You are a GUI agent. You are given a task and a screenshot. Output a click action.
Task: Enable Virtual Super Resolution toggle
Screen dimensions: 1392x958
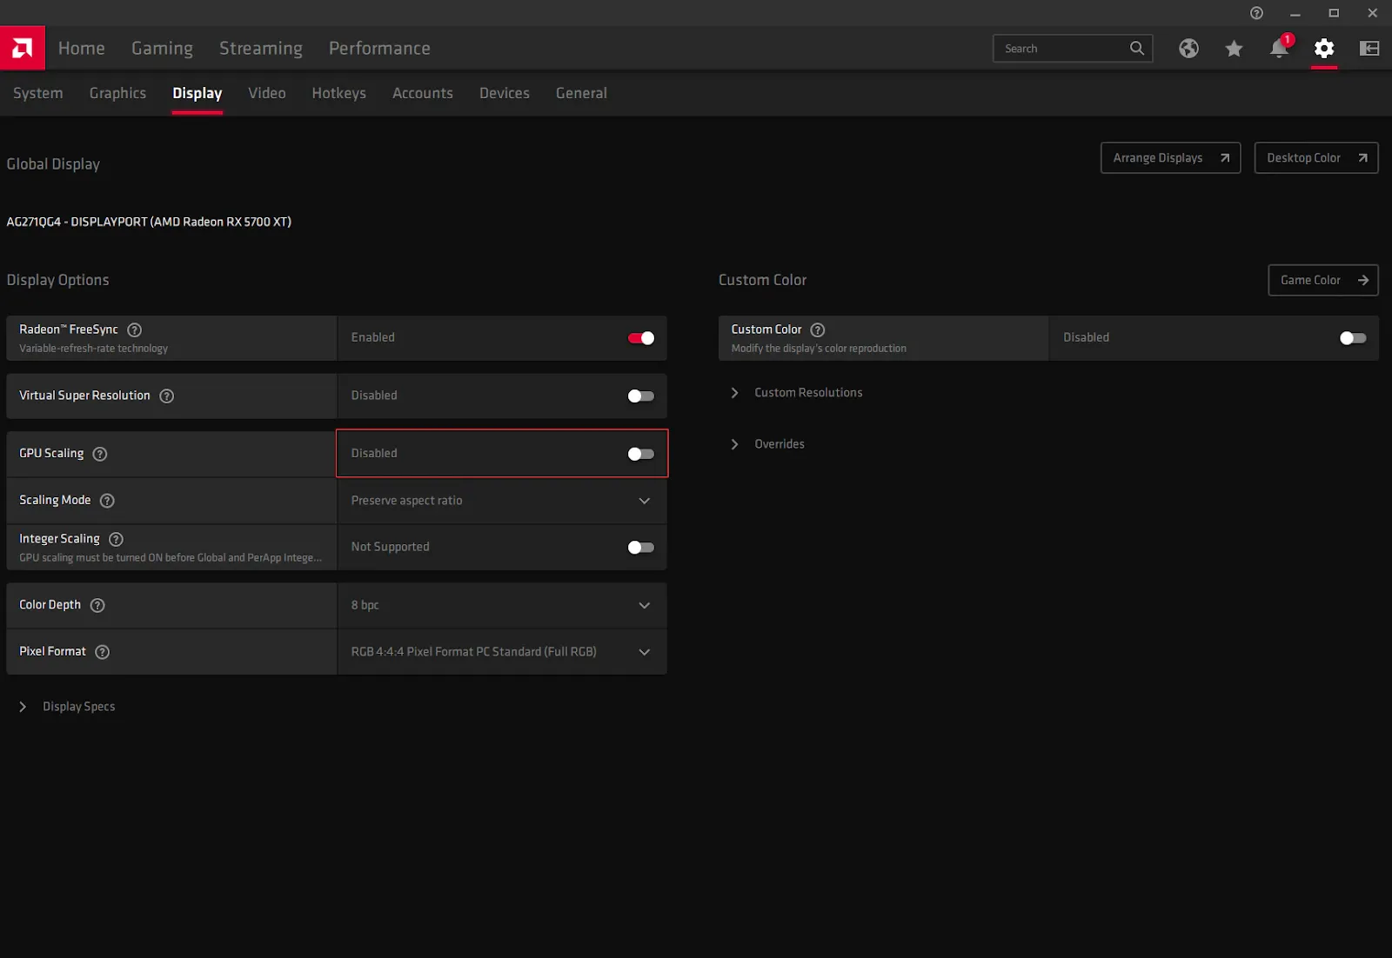tap(640, 396)
